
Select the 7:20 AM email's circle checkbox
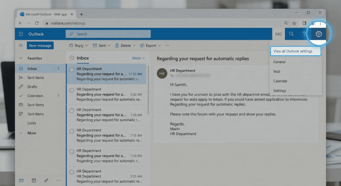pos(72,172)
